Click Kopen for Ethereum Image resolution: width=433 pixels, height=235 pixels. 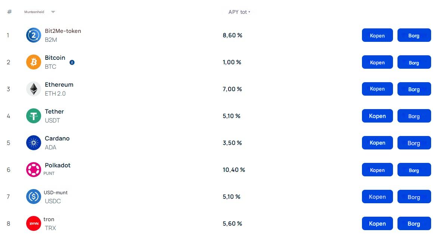click(377, 89)
